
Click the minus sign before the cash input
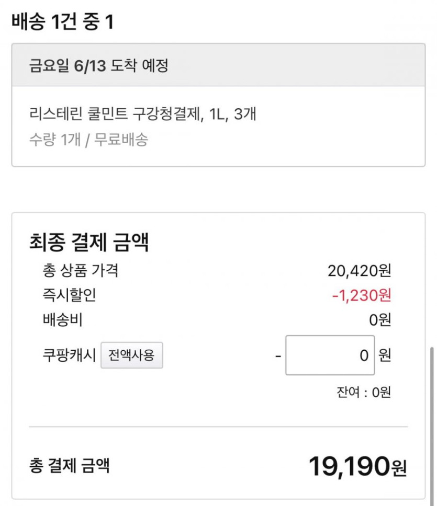point(277,356)
